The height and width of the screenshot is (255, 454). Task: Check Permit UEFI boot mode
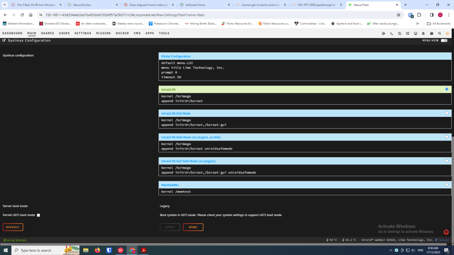click(x=39, y=215)
